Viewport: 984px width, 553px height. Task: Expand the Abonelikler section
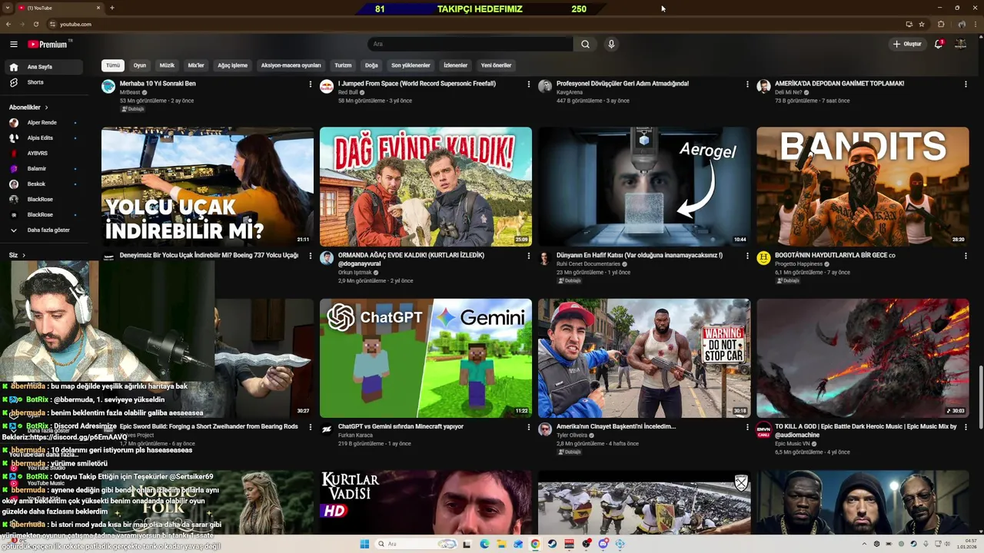pos(28,108)
